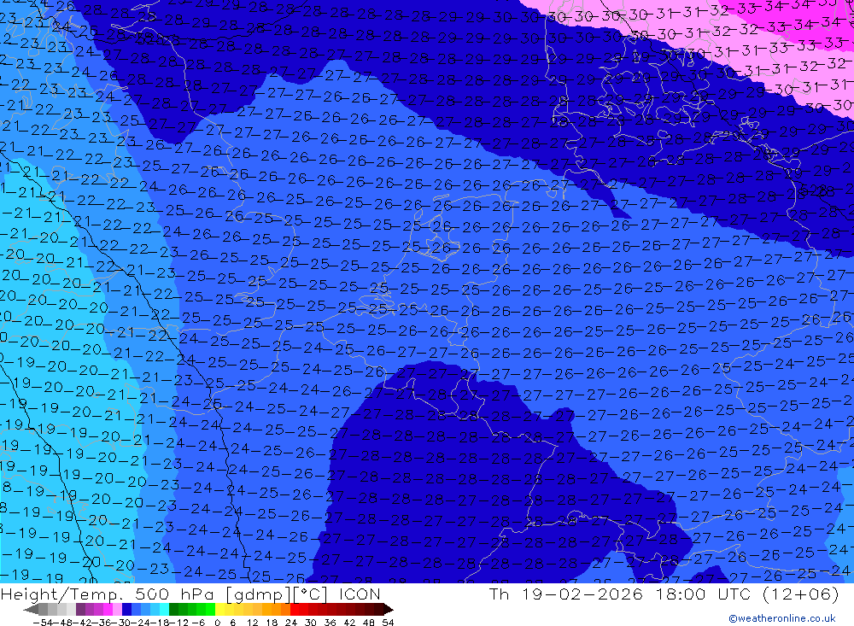
Task: Click the dark maroon right arrow end of the color scale
Action: pos(389,610)
